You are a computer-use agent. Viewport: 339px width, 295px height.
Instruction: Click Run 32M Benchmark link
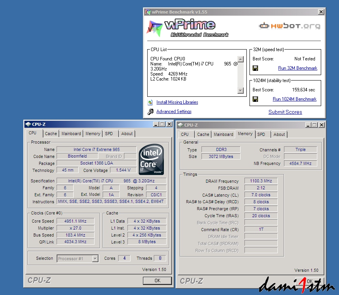pyautogui.click(x=298, y=68)
